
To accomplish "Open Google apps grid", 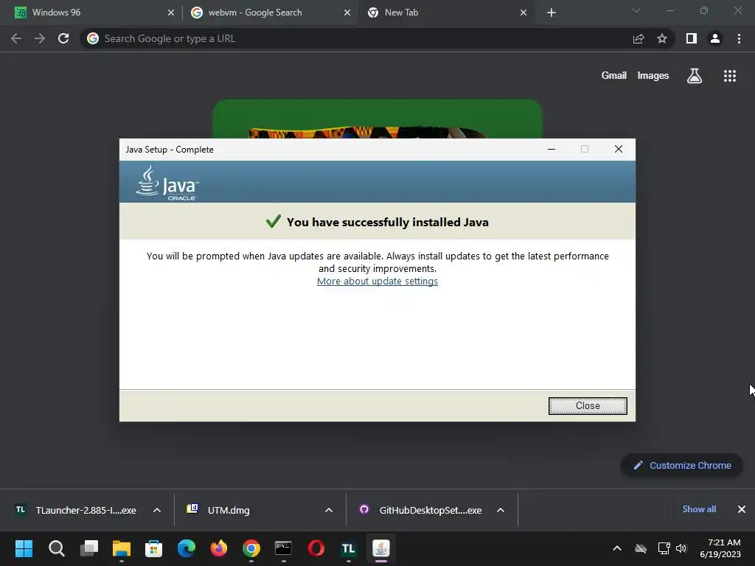I will pyautogui.click(x=729, y=76).
